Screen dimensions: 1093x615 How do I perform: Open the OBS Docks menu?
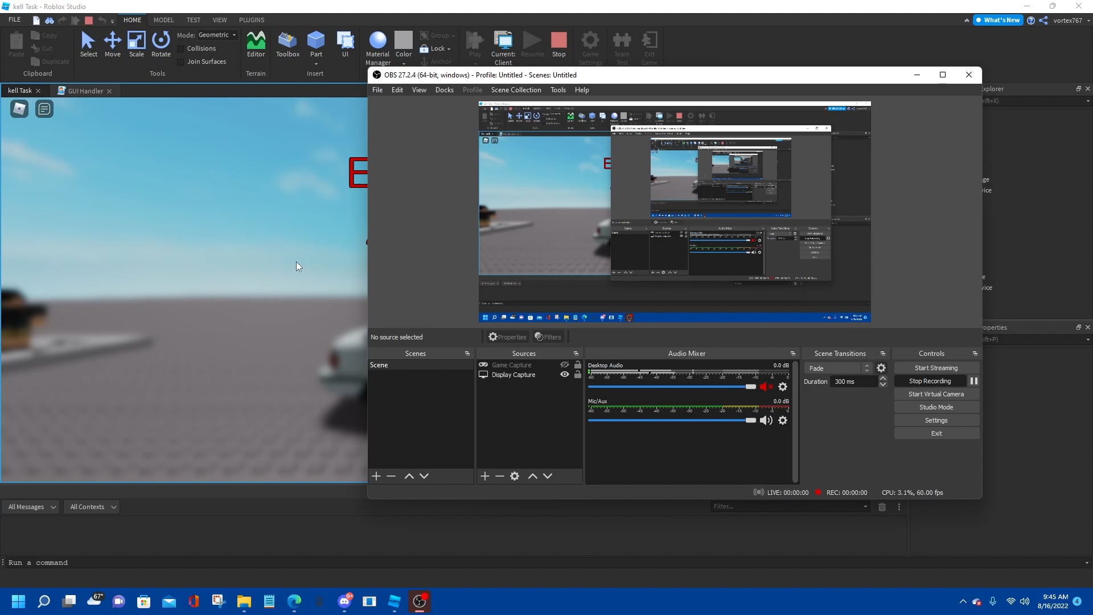pos(444,90)
